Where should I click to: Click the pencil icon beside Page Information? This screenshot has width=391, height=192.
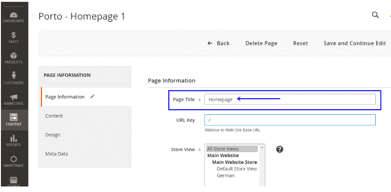tap(92, 97)
